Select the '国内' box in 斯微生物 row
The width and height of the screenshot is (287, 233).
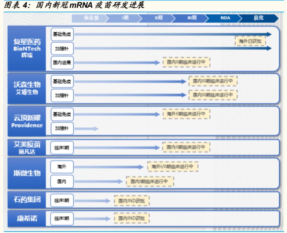point(62,182)
